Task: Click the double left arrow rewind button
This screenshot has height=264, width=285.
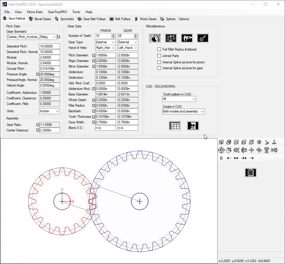Action: point(237,158)
